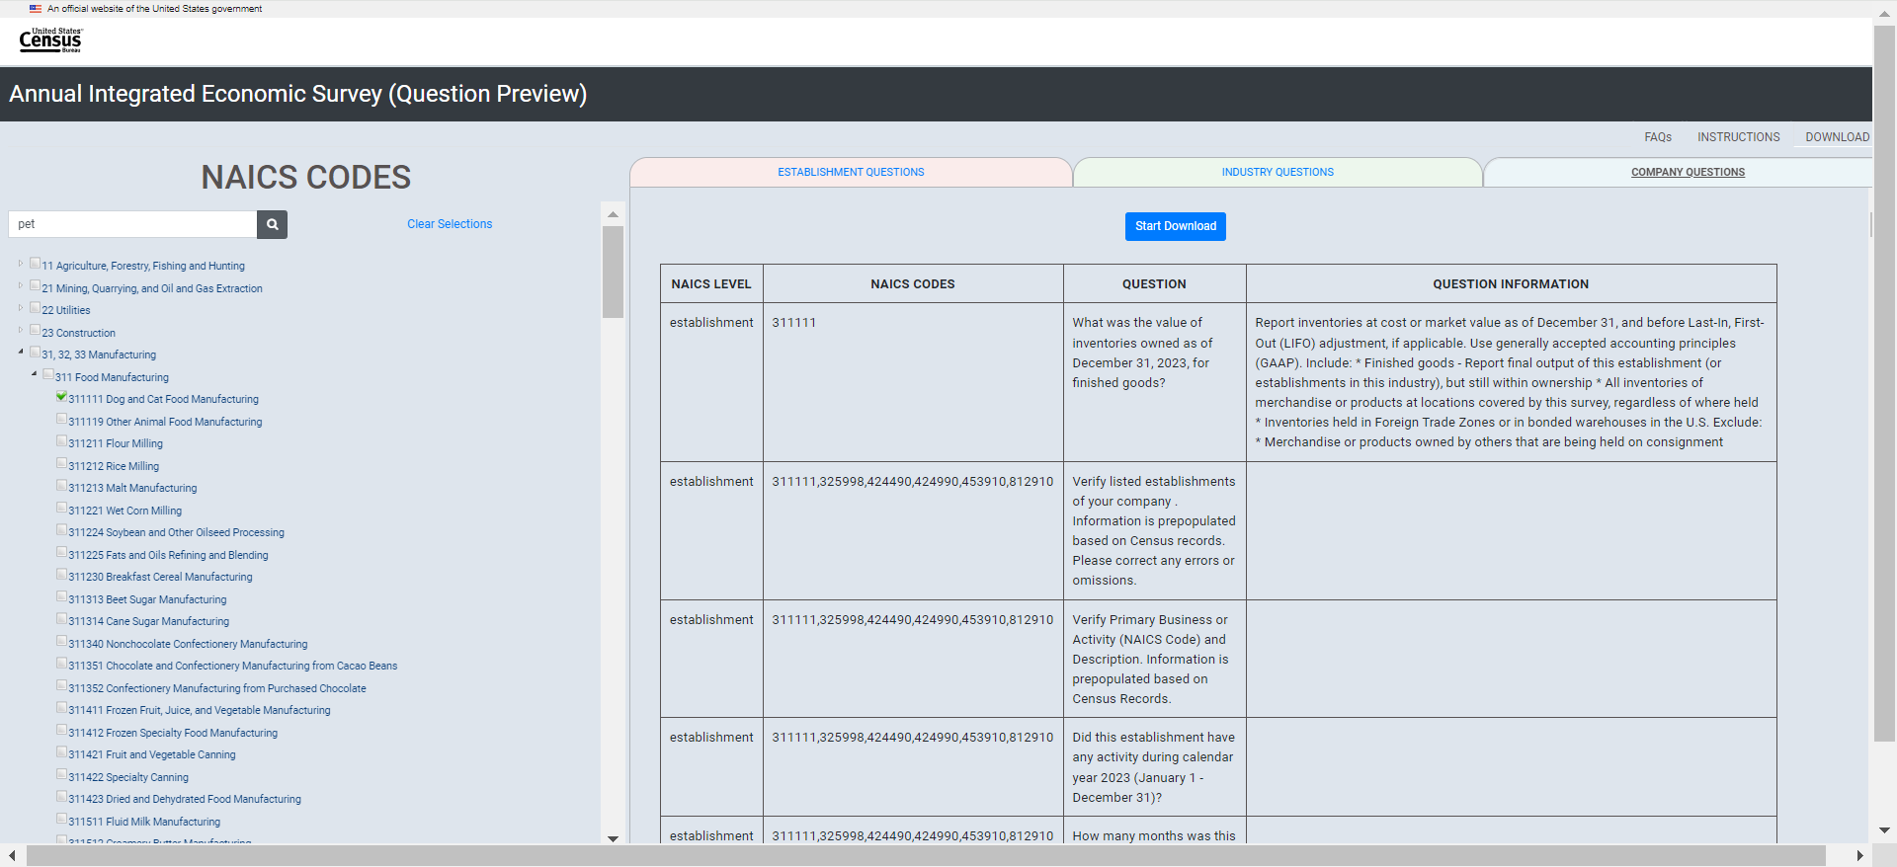This screenshot has height=867, width=1897.
Task: Click the magnifier search button
Action: [272, 224]
